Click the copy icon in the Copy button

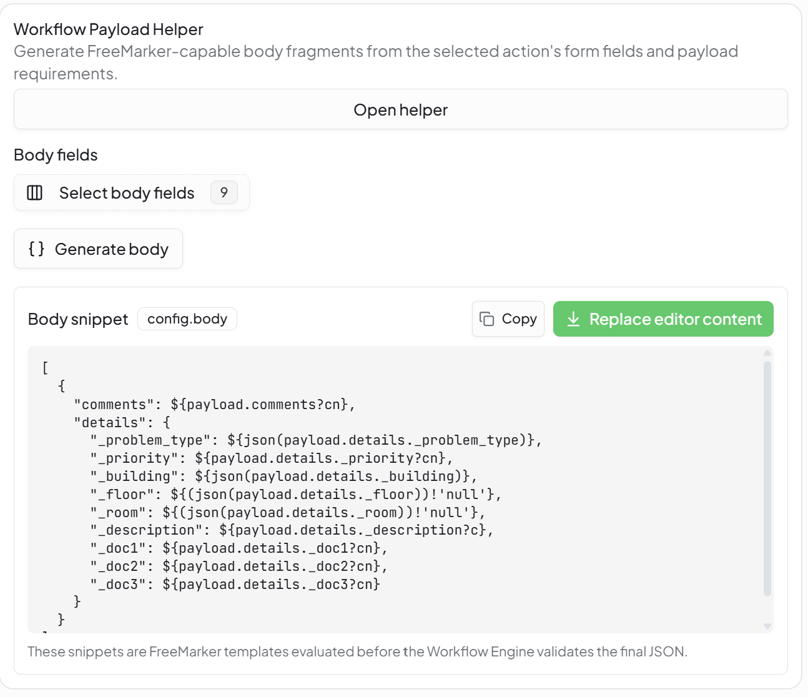[x=487, y=319]
